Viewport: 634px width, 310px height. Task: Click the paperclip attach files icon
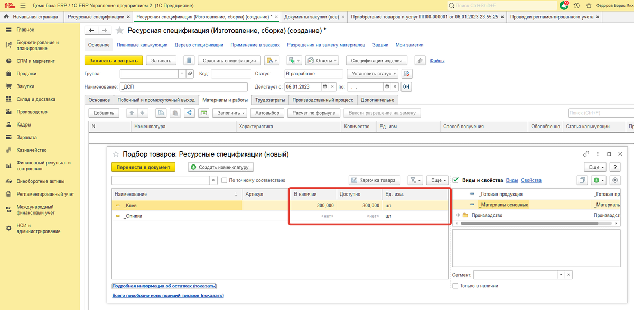[x=420, y=61]
